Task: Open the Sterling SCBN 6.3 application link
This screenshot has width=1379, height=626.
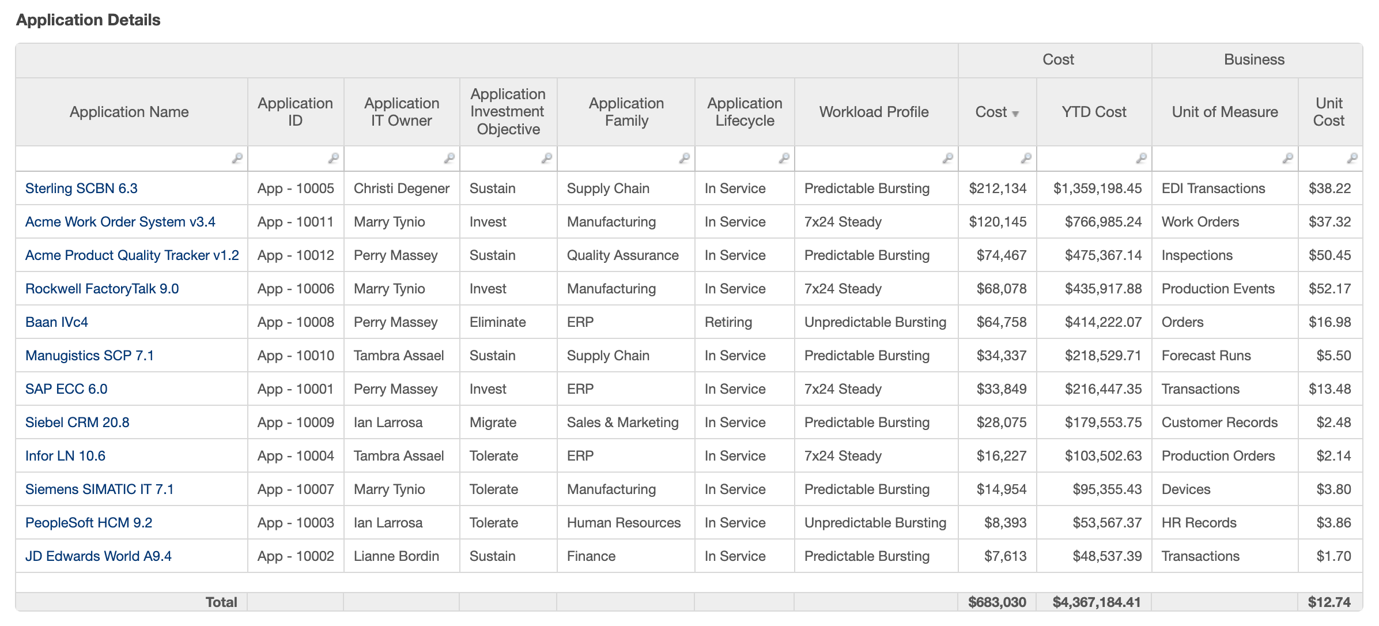Action: (81, 188)
